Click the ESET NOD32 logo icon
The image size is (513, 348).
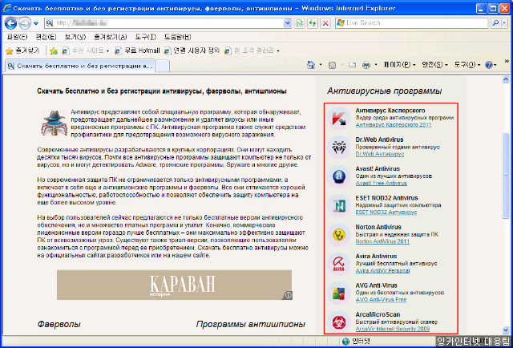[x=338, y=206]
